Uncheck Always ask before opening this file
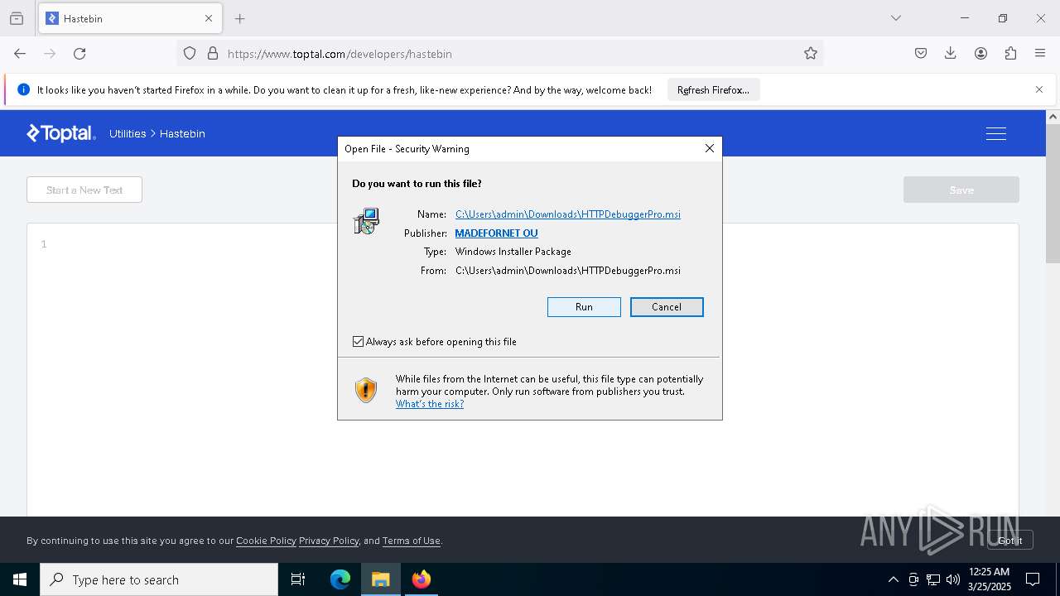The image size is (1060, 596). point(358,341)
